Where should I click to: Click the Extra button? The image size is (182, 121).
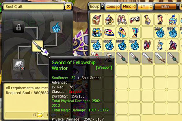[x=166, y=7]
